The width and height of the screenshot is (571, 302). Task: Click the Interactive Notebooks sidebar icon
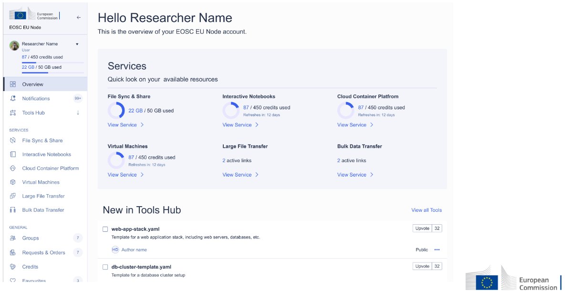tap(13, 154)
